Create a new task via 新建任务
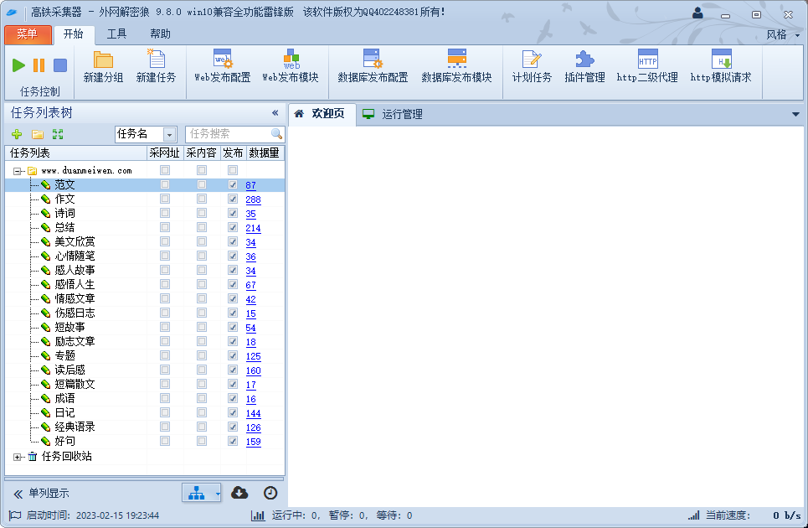The height and width of the screenshot is (528, 808). click(x=155, y=71)
